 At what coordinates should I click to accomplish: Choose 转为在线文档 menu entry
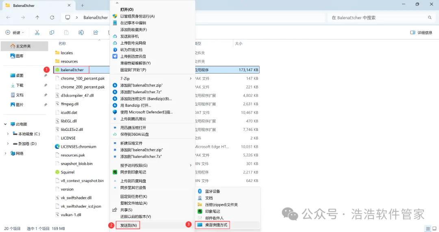click(x=131, y=50)
